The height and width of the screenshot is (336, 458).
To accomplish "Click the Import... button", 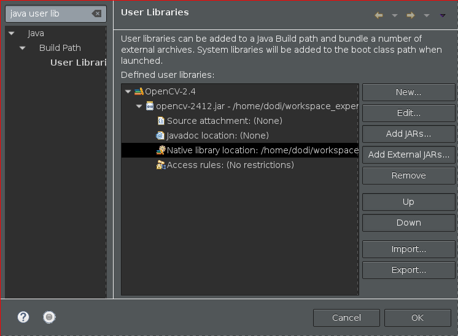I will click(x=409, y=249).
